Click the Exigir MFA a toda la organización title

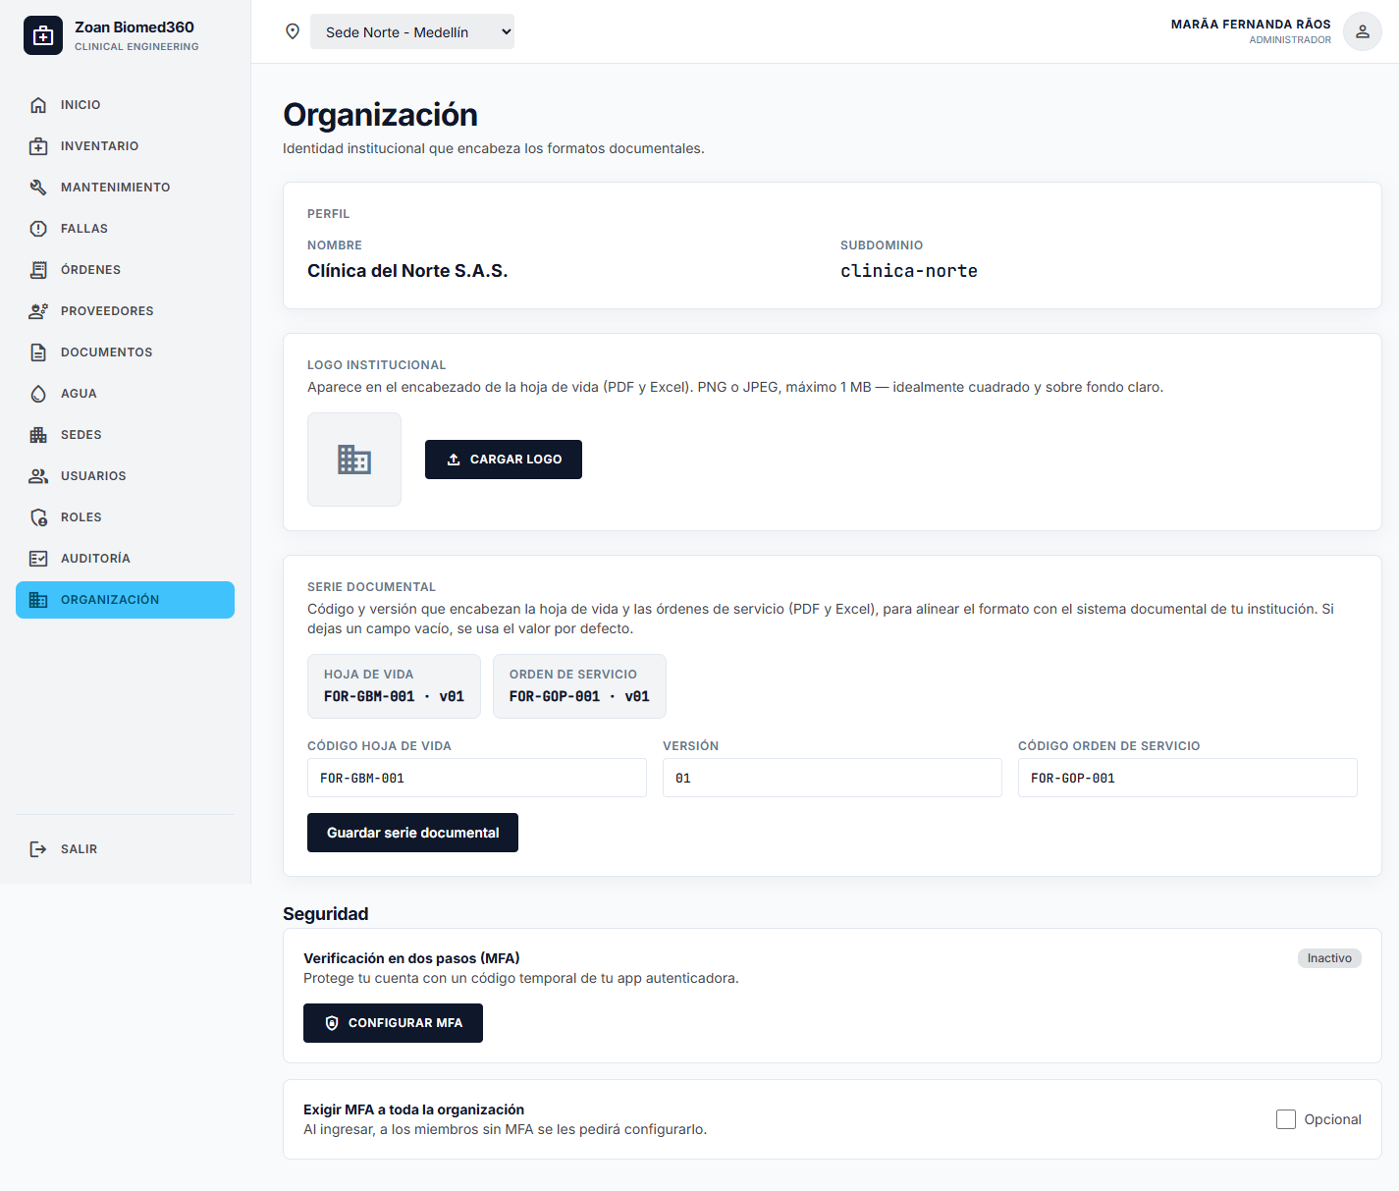tap(413, 1110)
